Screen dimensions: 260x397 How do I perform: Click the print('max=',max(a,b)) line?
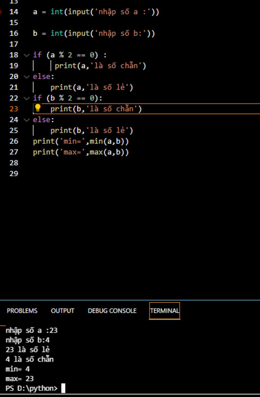pyautogui.click(x=81, y=152)
